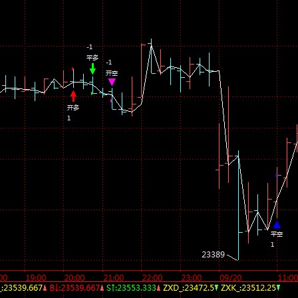Click the red 开多 up arrow marker
The width and height of the screenshot is (298, 298).
coord(73,96)
